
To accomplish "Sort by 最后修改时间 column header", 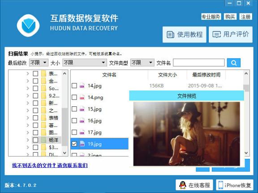I will [x=206, y=75].
